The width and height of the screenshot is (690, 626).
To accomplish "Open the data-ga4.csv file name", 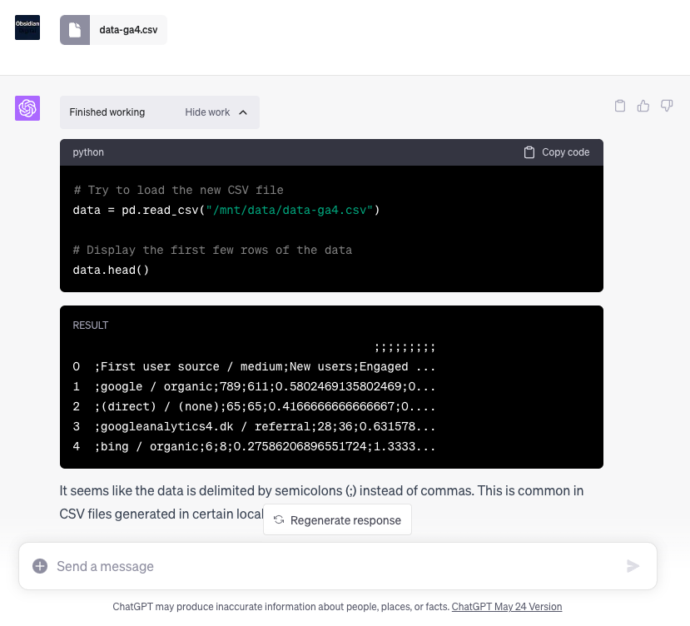I will [128, 30].
